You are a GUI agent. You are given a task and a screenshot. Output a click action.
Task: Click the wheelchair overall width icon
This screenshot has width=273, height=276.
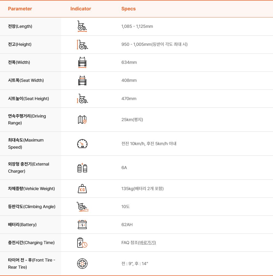pyautogui.click(x=82, y=62)
